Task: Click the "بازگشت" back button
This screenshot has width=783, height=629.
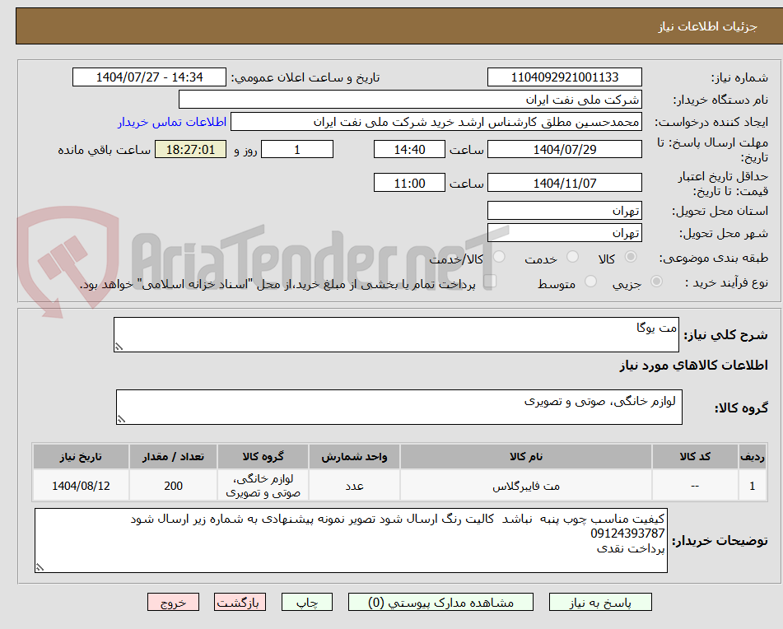Action: pyautogui.click(x=241, y=602)
